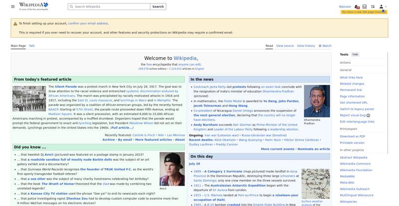
Task: Open the Silent Parade photo thumbnail
Action: [29, 99]
